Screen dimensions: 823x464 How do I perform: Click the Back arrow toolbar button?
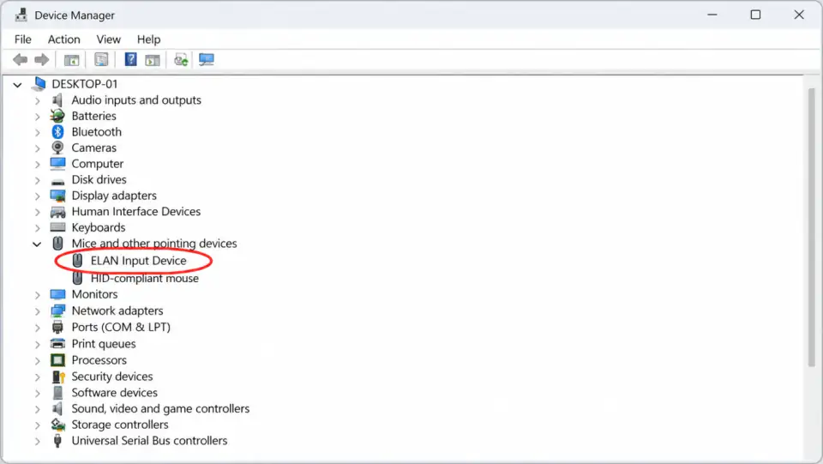[x=20, y=60]
